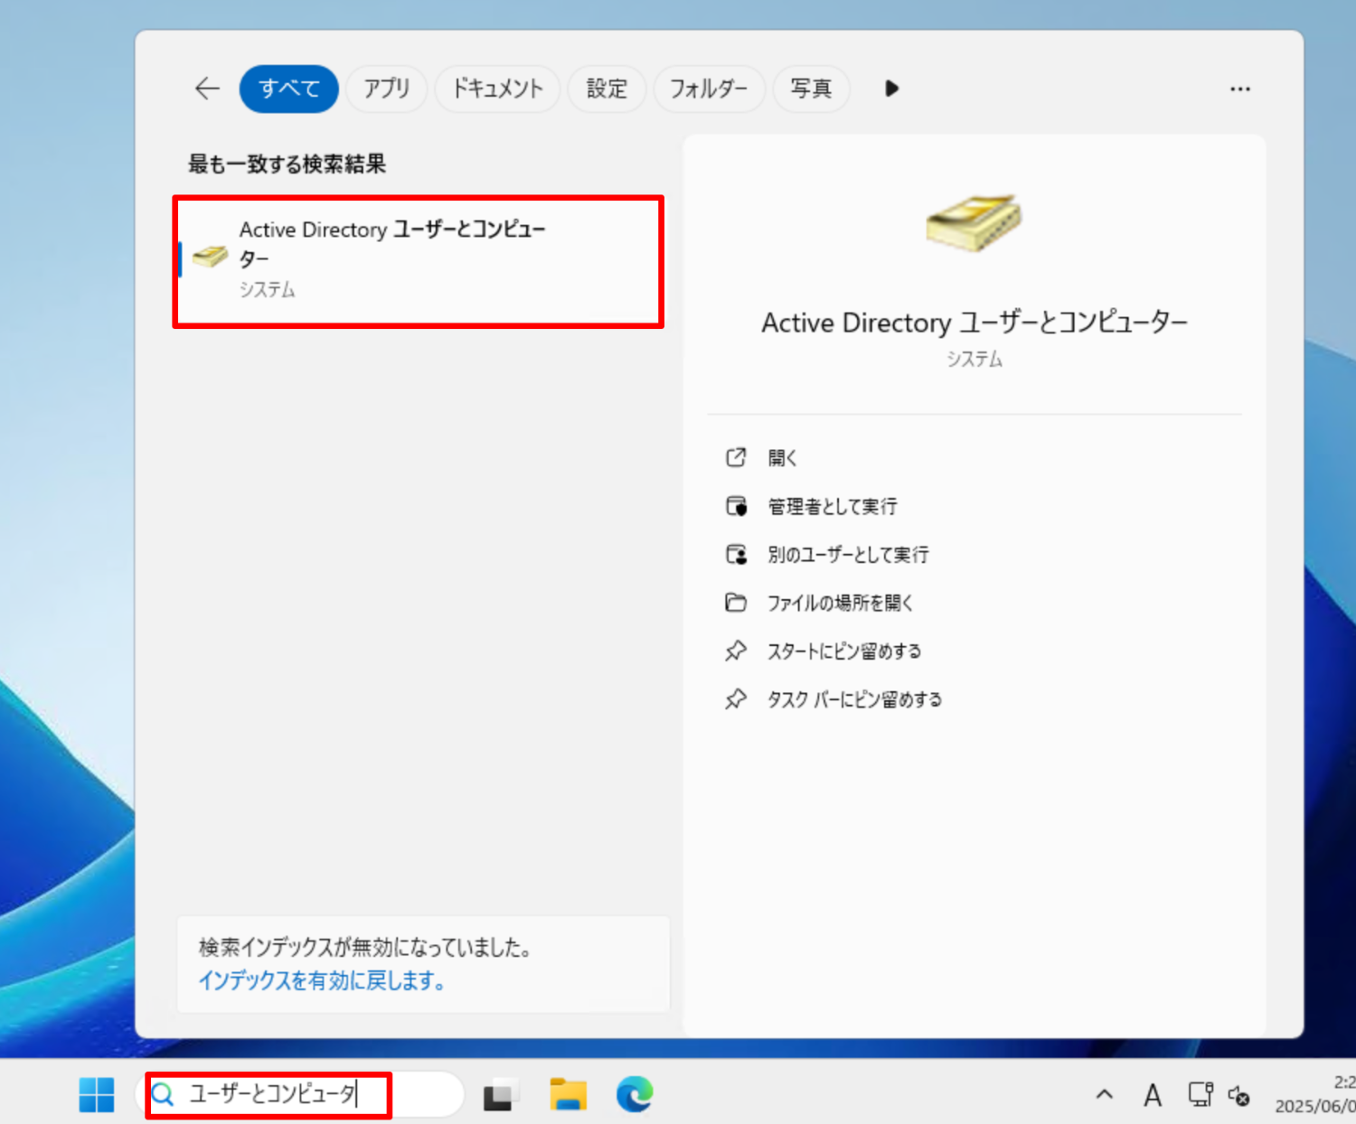Select ファイルの場所を開く
The height and width of the screenshot is (1124, 1356).
841,603
